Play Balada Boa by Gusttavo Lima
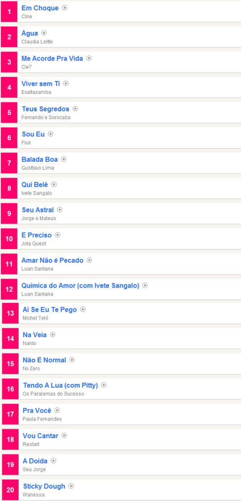 tap(64, 159)
